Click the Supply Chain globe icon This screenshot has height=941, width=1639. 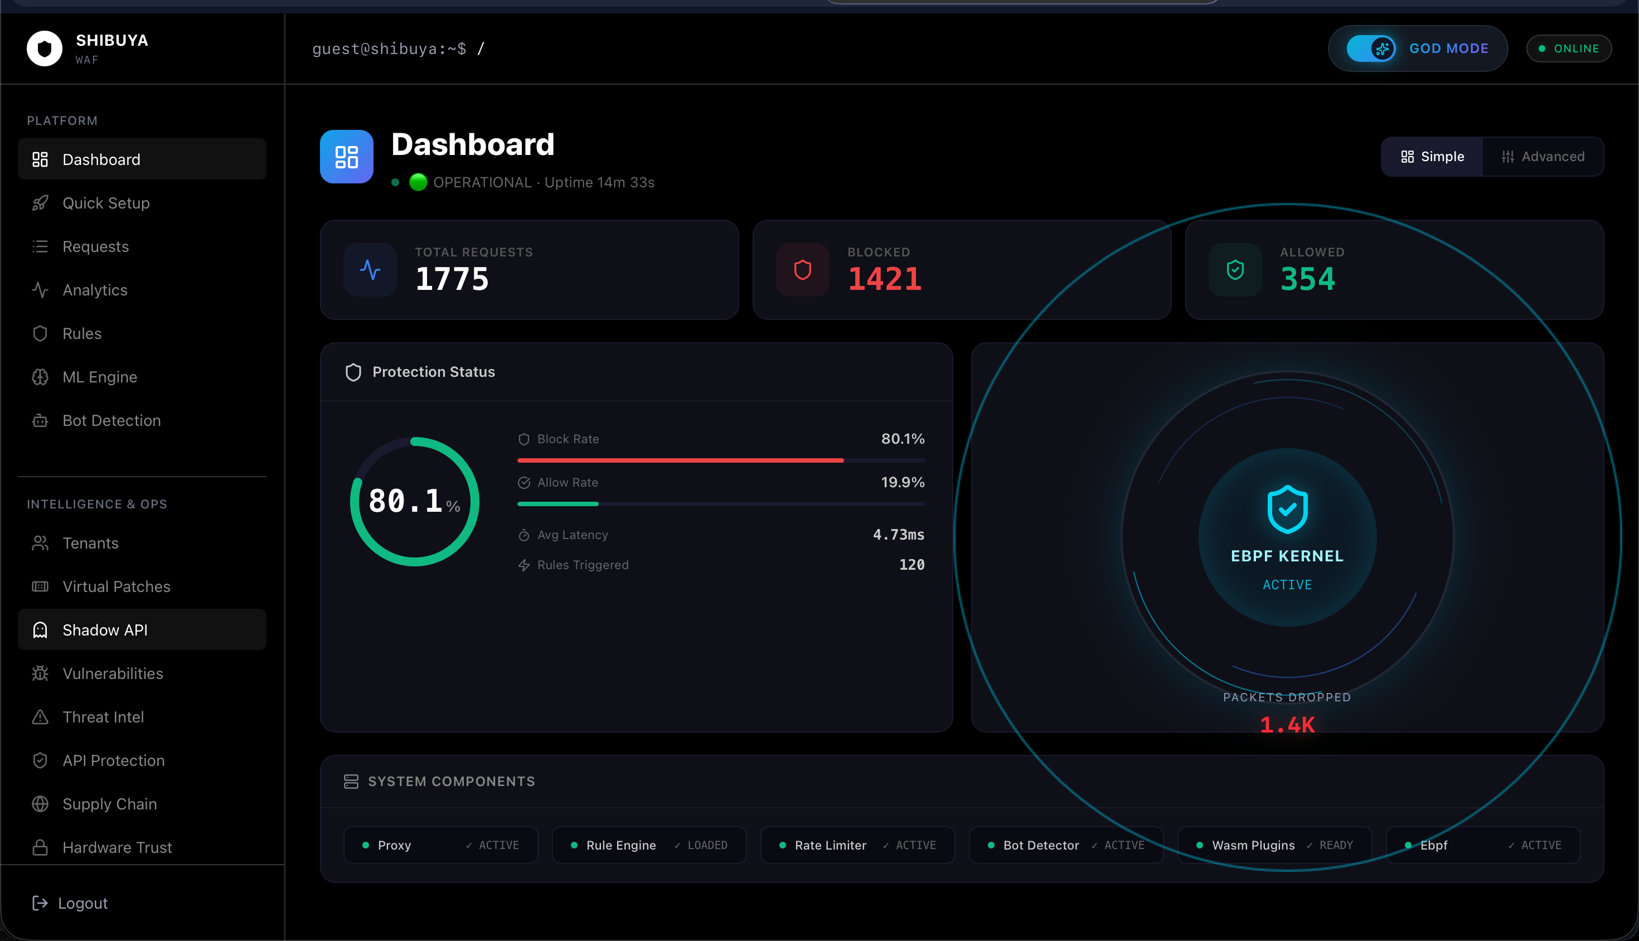[40, 804]
